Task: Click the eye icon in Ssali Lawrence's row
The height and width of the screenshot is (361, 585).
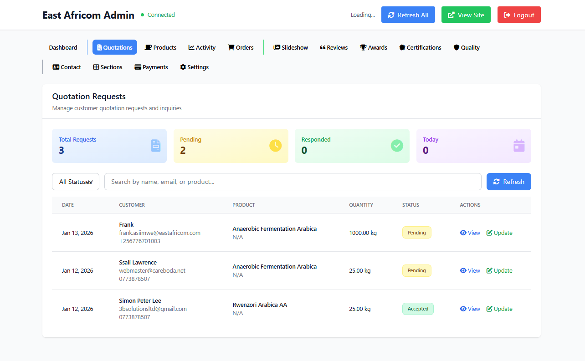Action: 463,270
